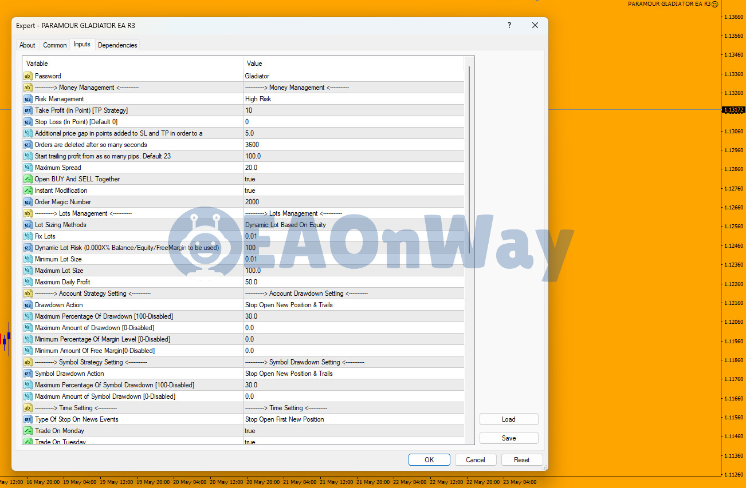Viewport: 746px width, 488px height.
Task: Click the icon beside Symbol Drawdown Action
Action: click(28, 374)
